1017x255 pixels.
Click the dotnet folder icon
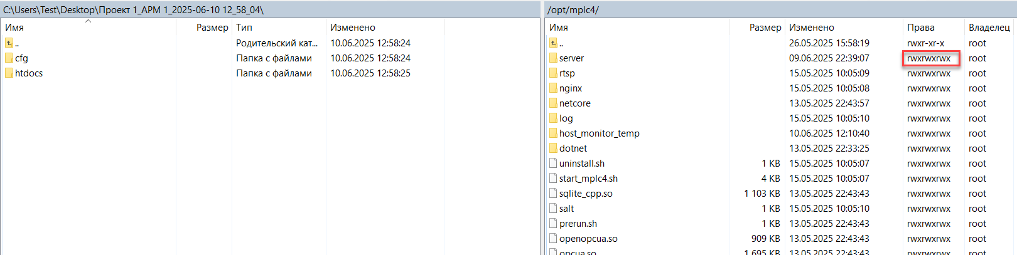tap(553, 148)
